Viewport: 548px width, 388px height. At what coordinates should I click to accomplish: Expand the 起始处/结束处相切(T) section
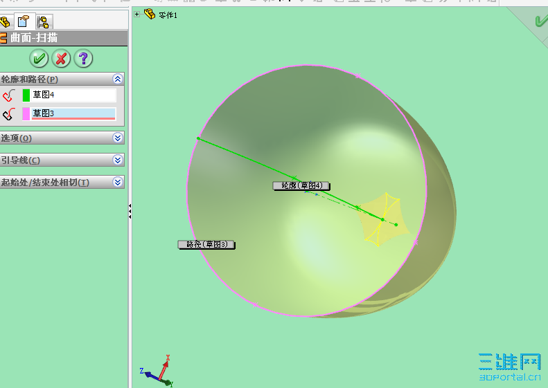coord(118,182)
